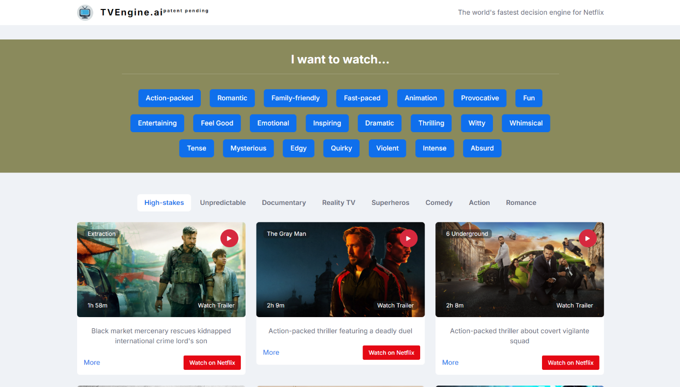Viewport: 680px width, 387px height.
Task: Select the Action-packed mood button
Action: pos(169,98)
